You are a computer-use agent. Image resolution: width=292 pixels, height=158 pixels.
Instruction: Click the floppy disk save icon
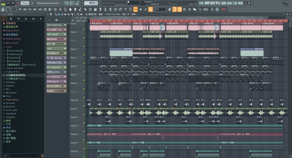[x=95, y=9]
